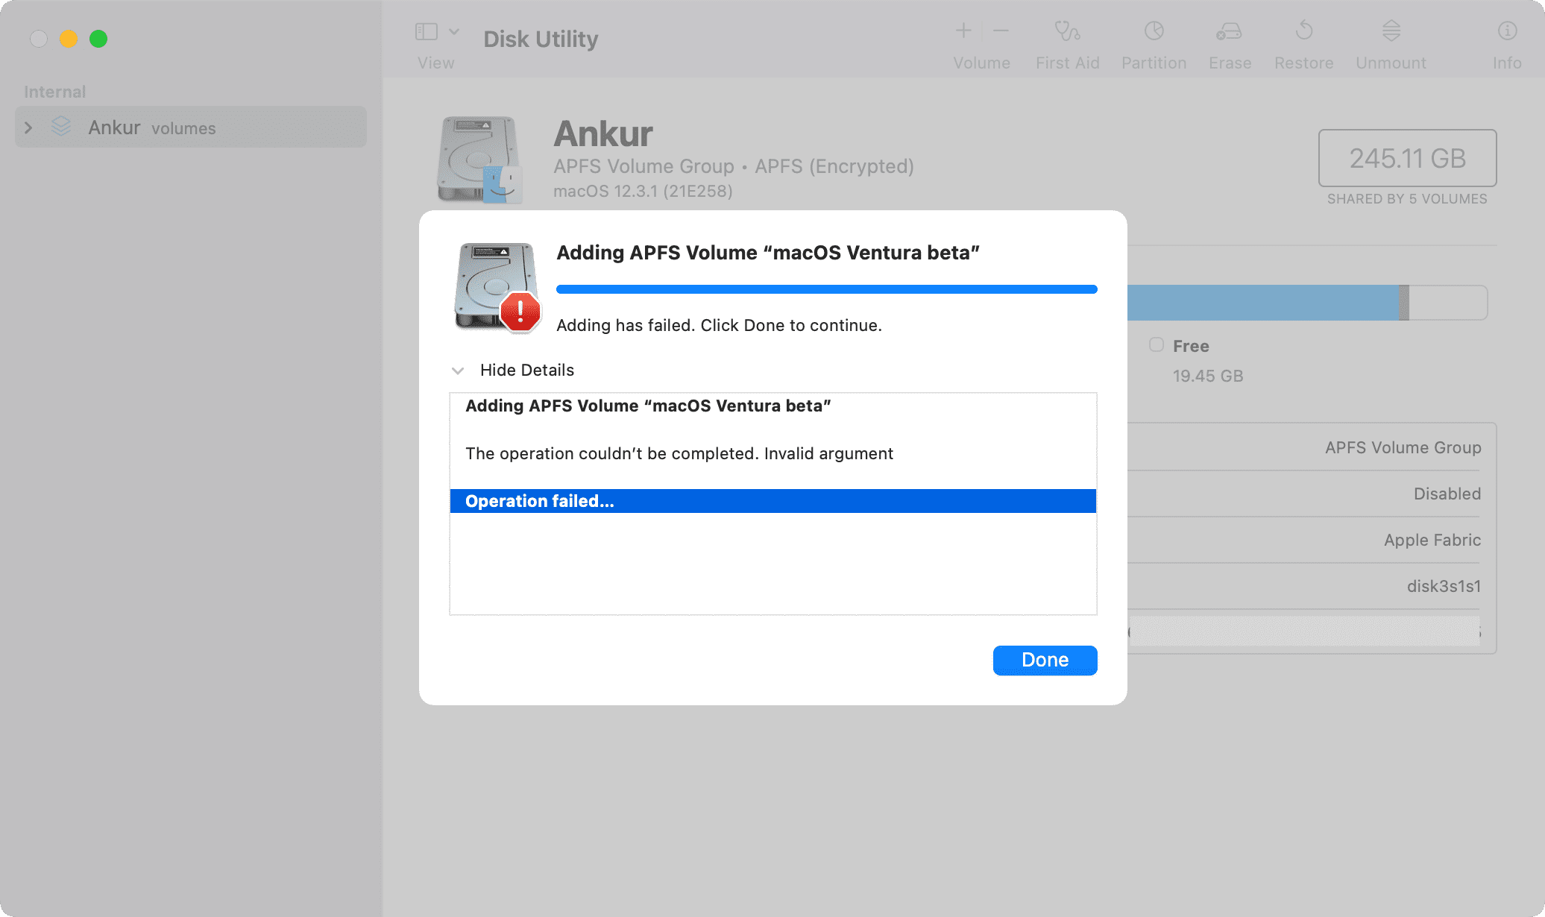The width and height of the screenshot is (1545, 917).
Task: Remove a volume with the minus icon
Action: click(1001, 31)
